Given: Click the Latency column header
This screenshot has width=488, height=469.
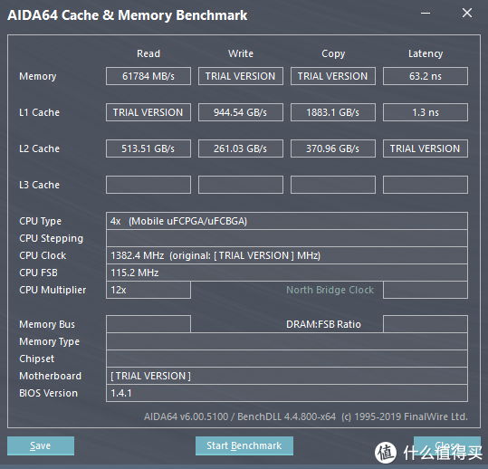Looking at the screenshot, I should [426, 53].
